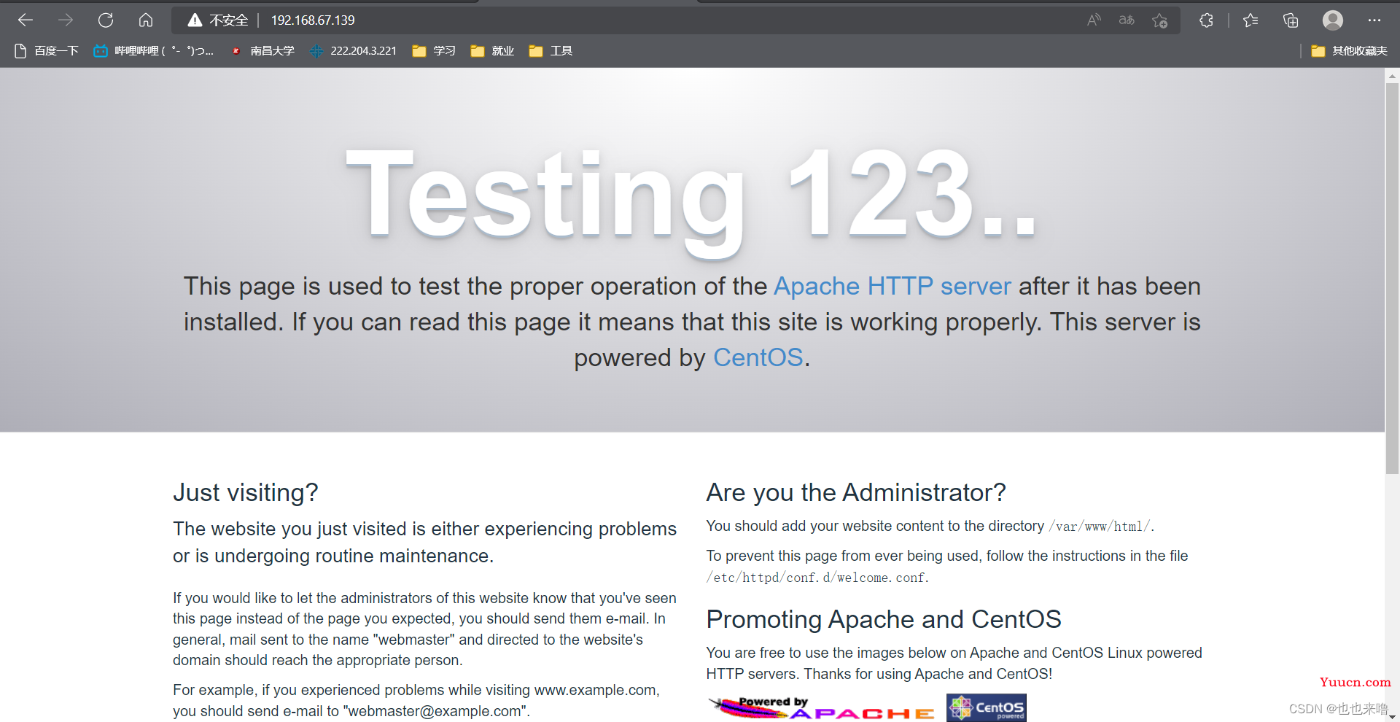Click the /var/www/html/ path text
The height and width of the screenshot is (722, 1400).
point(1100,527)
